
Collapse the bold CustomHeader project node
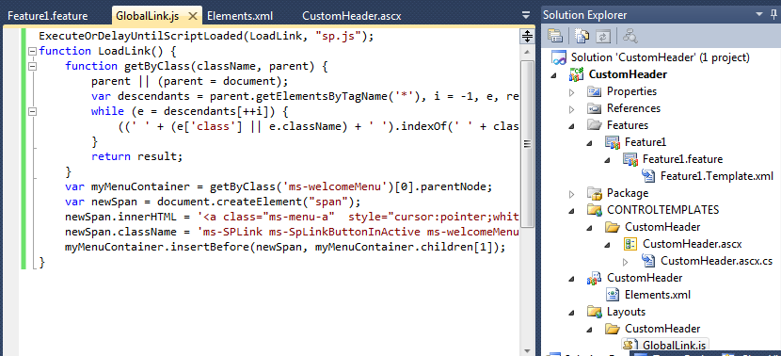(x=554, y=74)
